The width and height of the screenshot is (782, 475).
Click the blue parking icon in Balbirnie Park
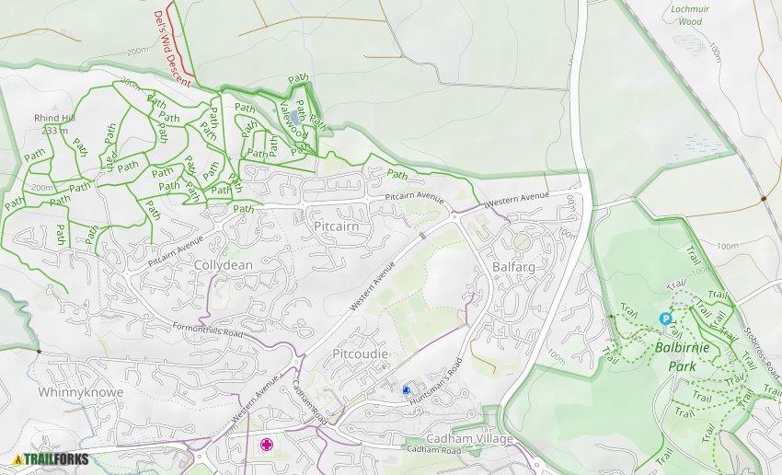tap(665, 318)
